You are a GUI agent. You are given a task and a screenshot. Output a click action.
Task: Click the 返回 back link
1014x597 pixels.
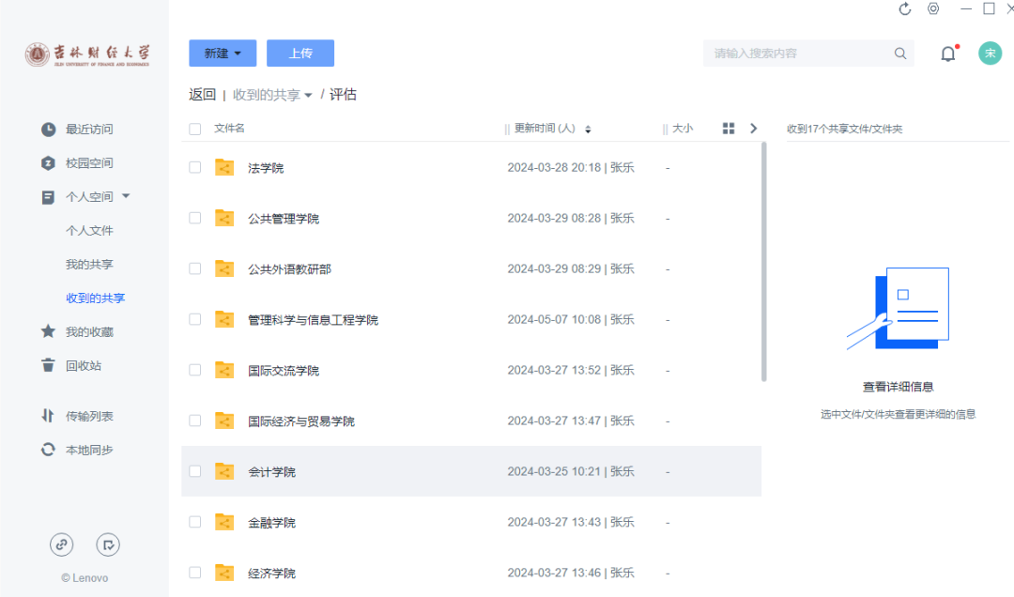(202, 95)
